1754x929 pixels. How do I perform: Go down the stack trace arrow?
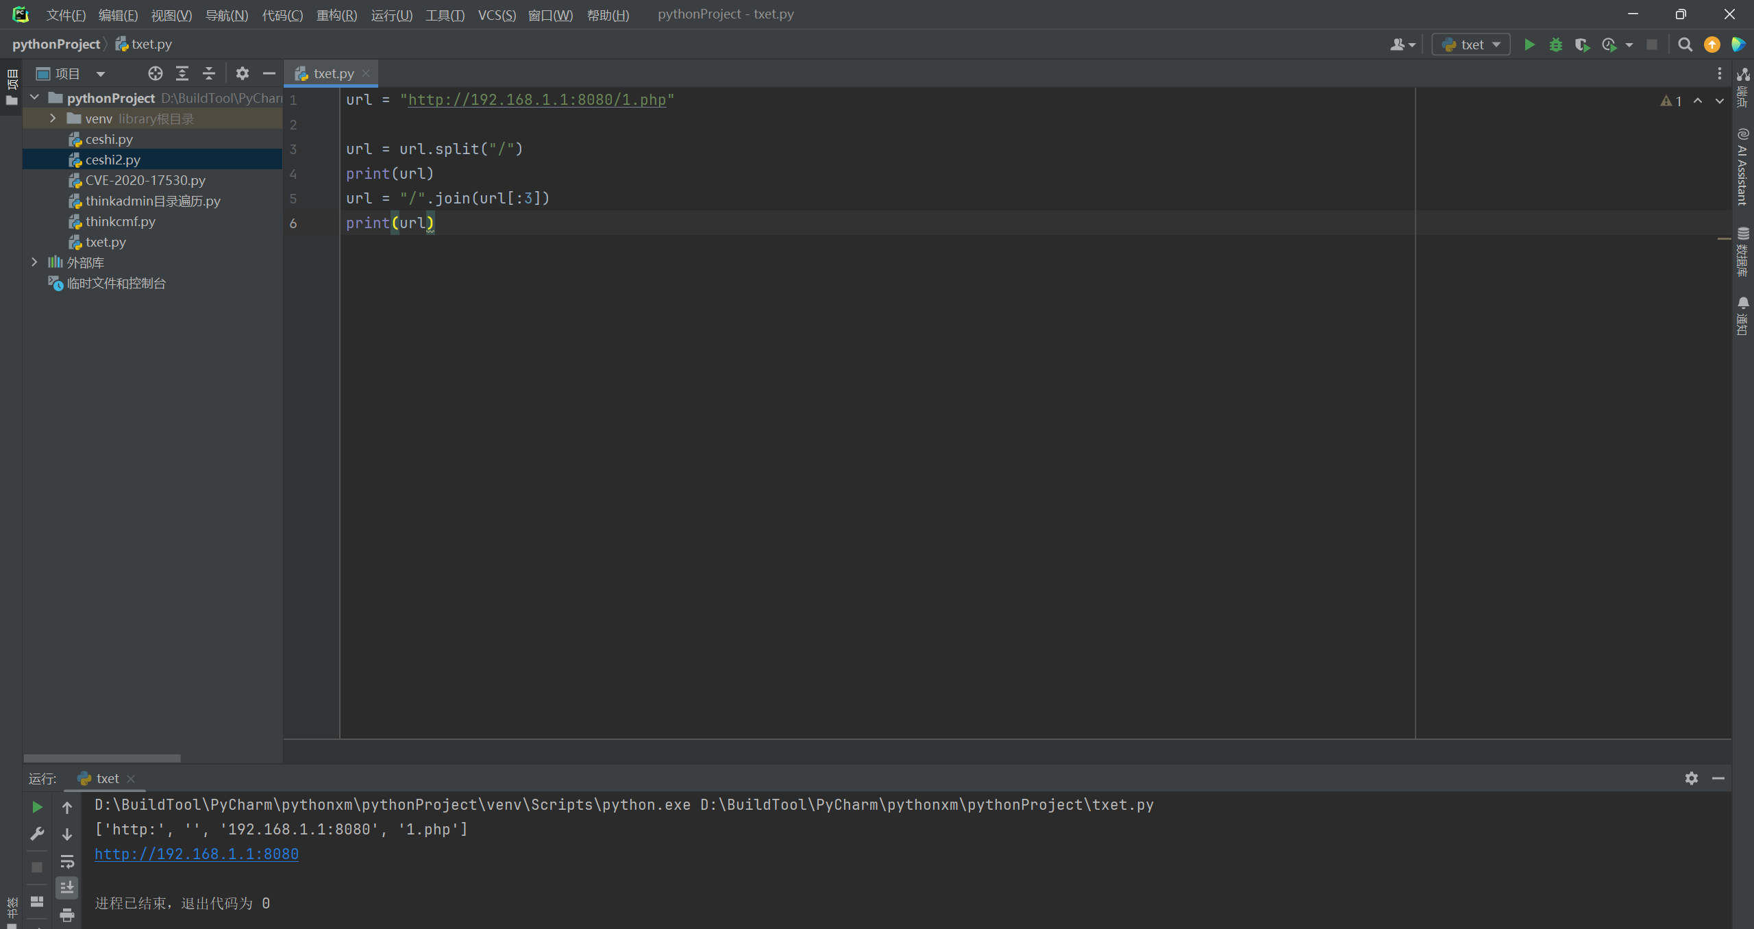[67, 834]
